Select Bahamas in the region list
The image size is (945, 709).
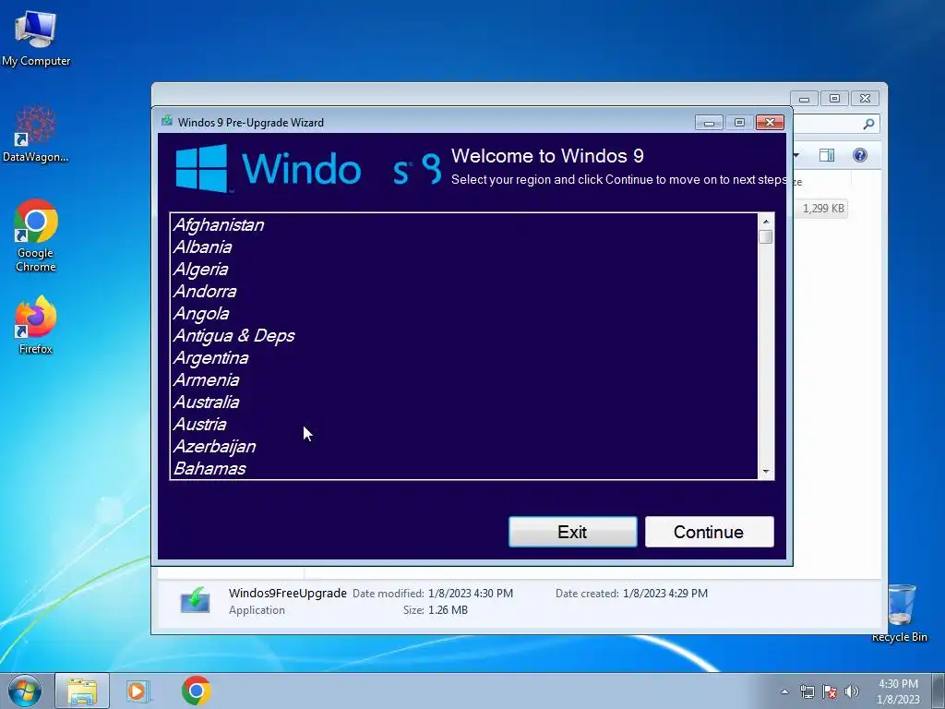(x=463, y=468)
